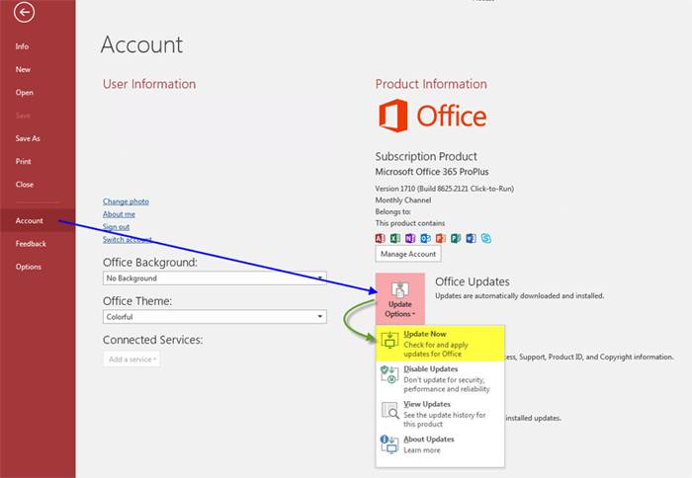Click the Update Now download icon

389,340
